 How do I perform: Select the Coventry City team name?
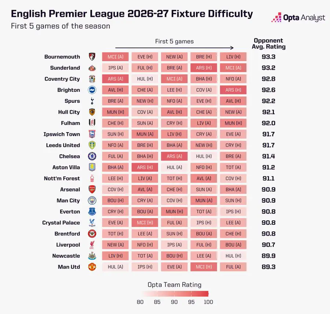tap(62, 79)
